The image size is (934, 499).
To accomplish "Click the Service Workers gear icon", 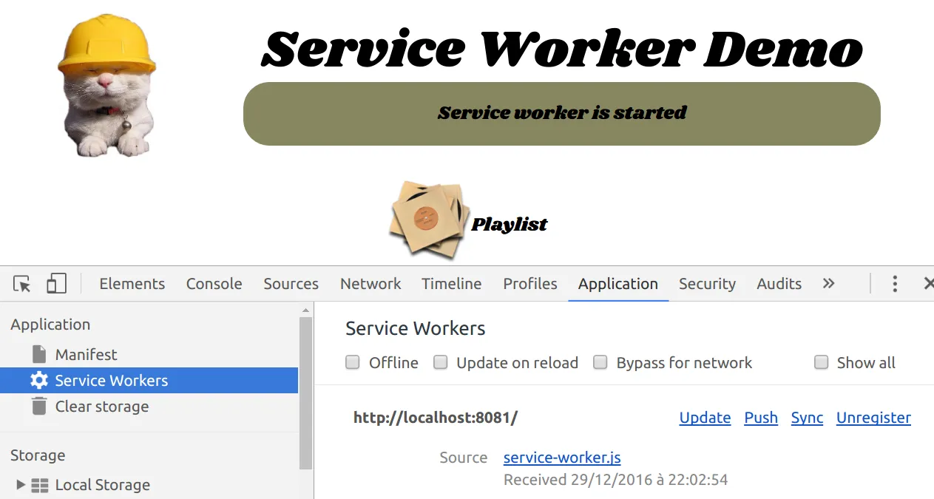I will click(x=39, y=381).
